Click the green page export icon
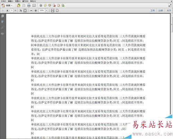This screenshot has height=139, width=173. [63, 6]
